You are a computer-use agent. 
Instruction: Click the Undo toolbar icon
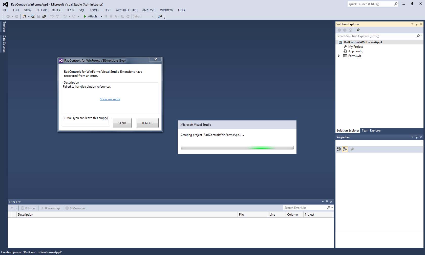coord(65,16)
